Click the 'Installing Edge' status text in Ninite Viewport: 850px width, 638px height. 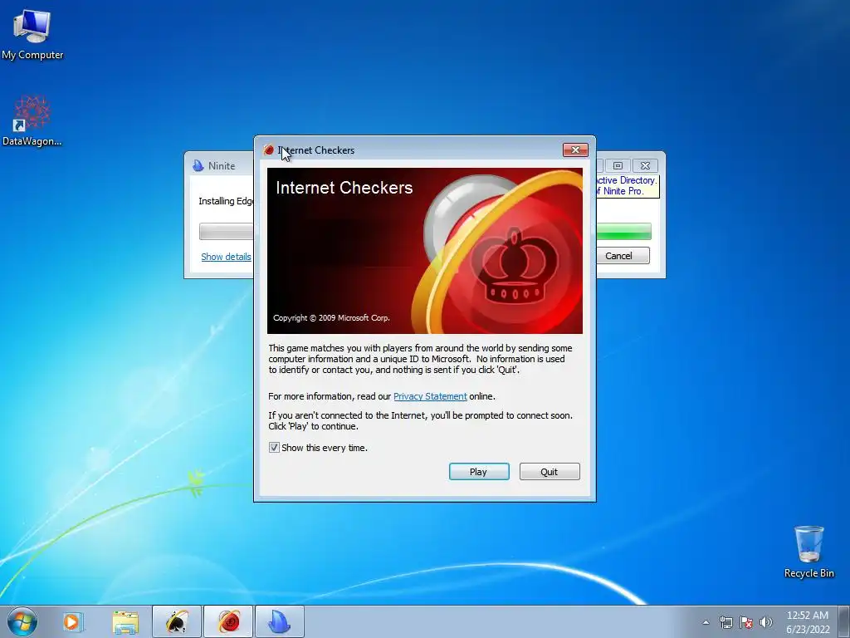point(226,201)
